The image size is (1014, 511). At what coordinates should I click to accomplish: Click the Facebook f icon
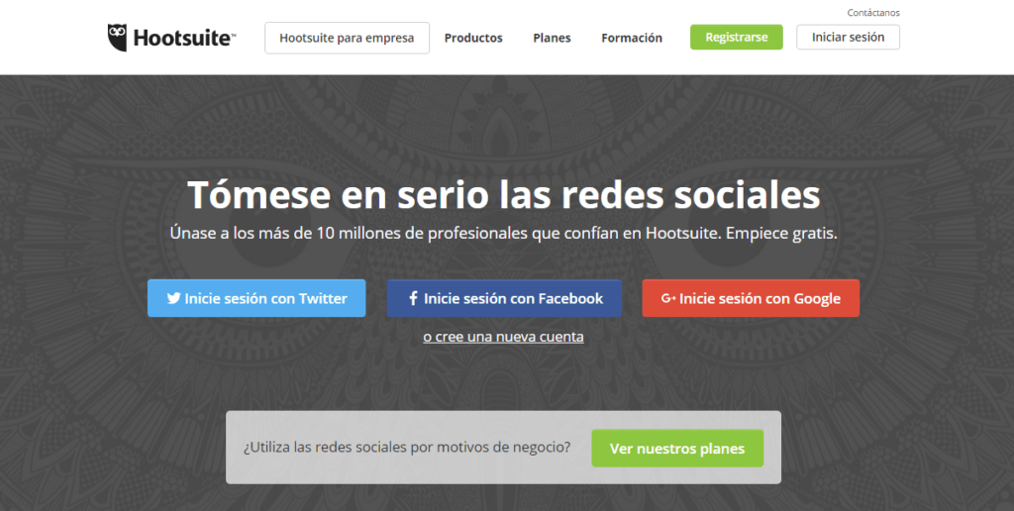click(413, 298)
